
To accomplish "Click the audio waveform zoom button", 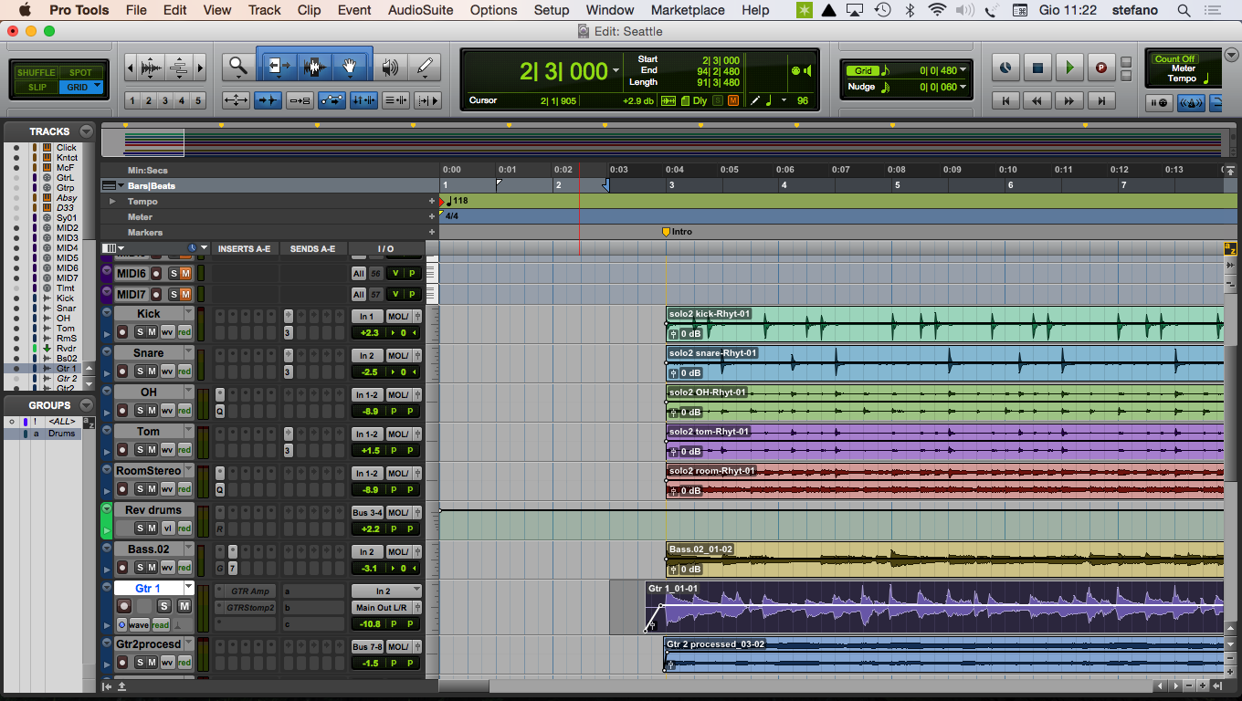I will tap(152, 67).
